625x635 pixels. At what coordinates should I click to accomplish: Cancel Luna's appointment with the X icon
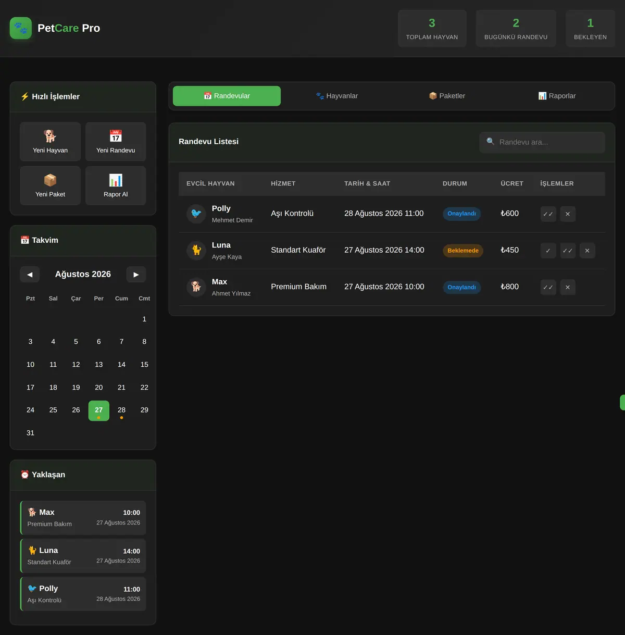[x=587, y=251]
